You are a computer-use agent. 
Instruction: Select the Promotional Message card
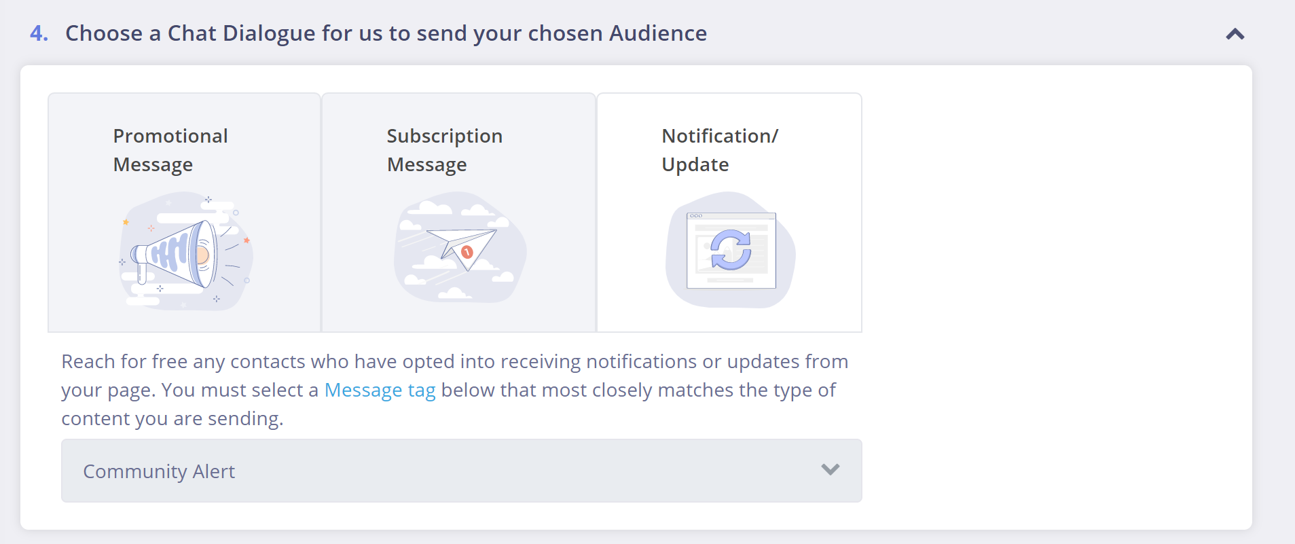click(184, 213)
